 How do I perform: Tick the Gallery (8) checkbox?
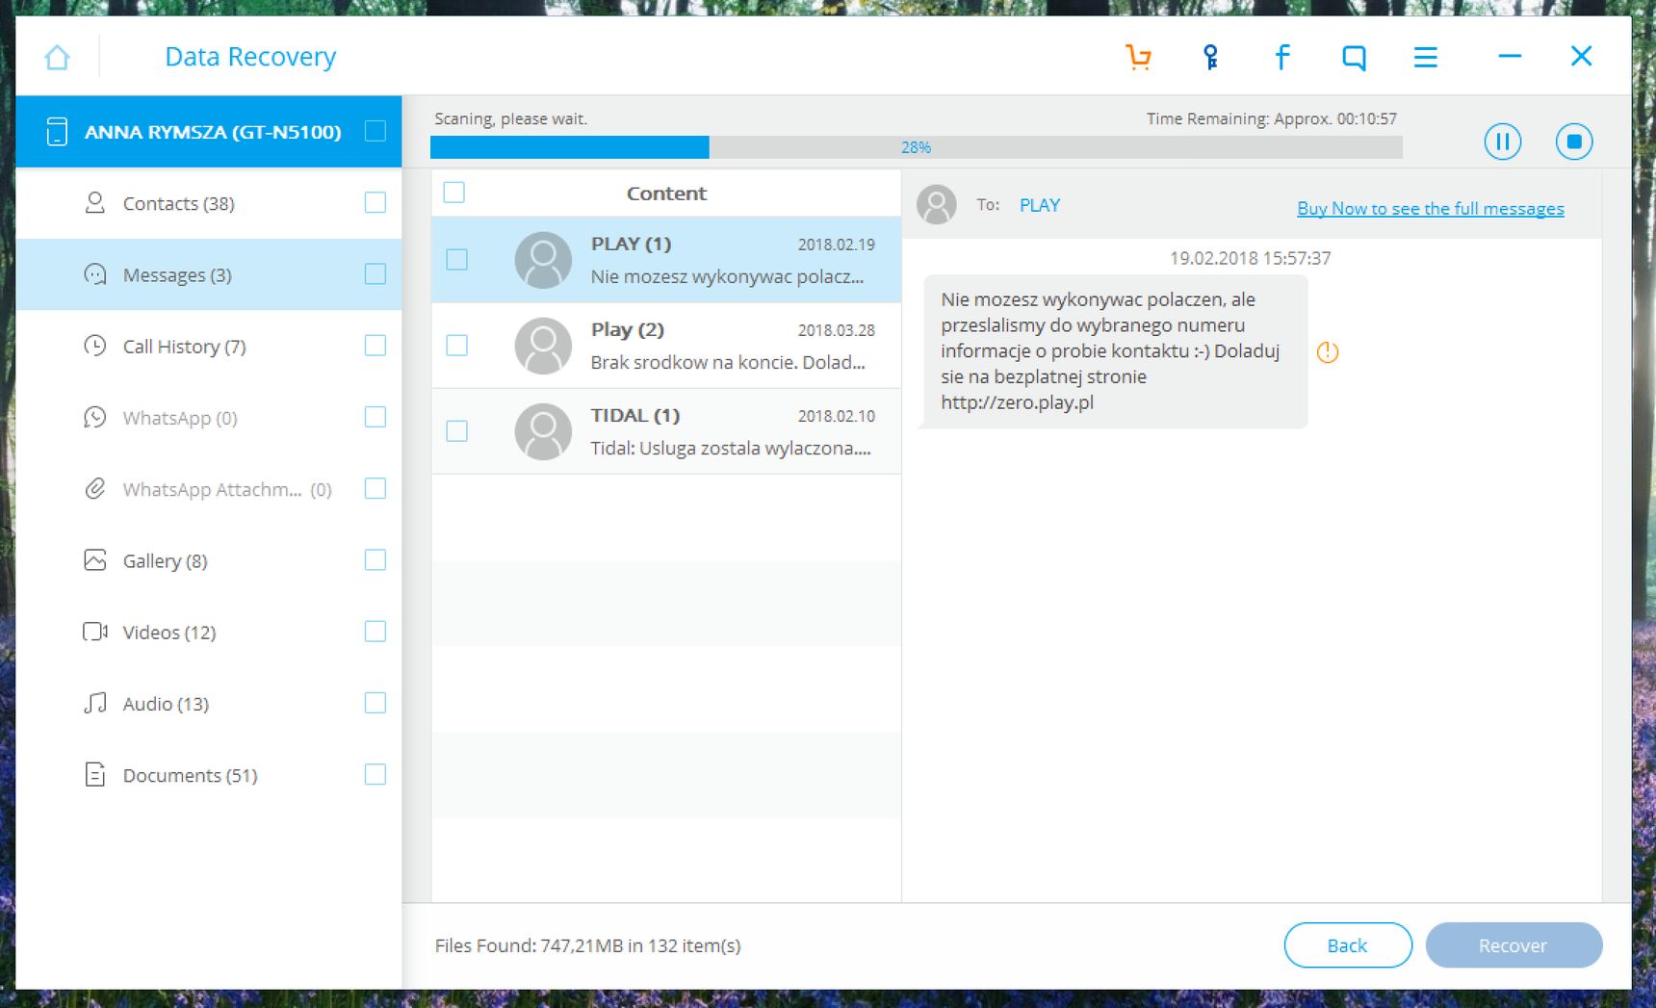tap(375, 560)
